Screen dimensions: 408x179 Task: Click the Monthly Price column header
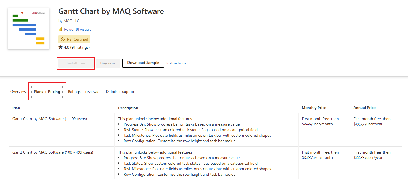(314, 107)
